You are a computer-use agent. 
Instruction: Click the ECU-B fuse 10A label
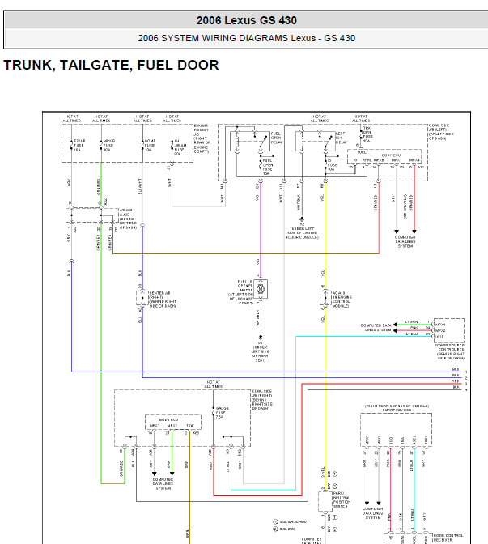pos(79,146)
